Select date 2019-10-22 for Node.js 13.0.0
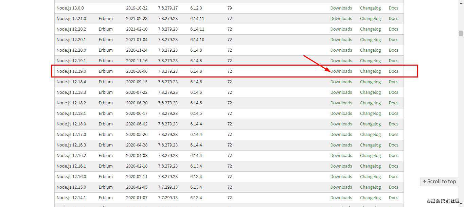The width and height of the screenshot is (464, 207). tap(137, 8)
